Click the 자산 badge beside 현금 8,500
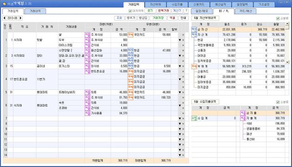This screenshot has height=167, width=292. 131,66
